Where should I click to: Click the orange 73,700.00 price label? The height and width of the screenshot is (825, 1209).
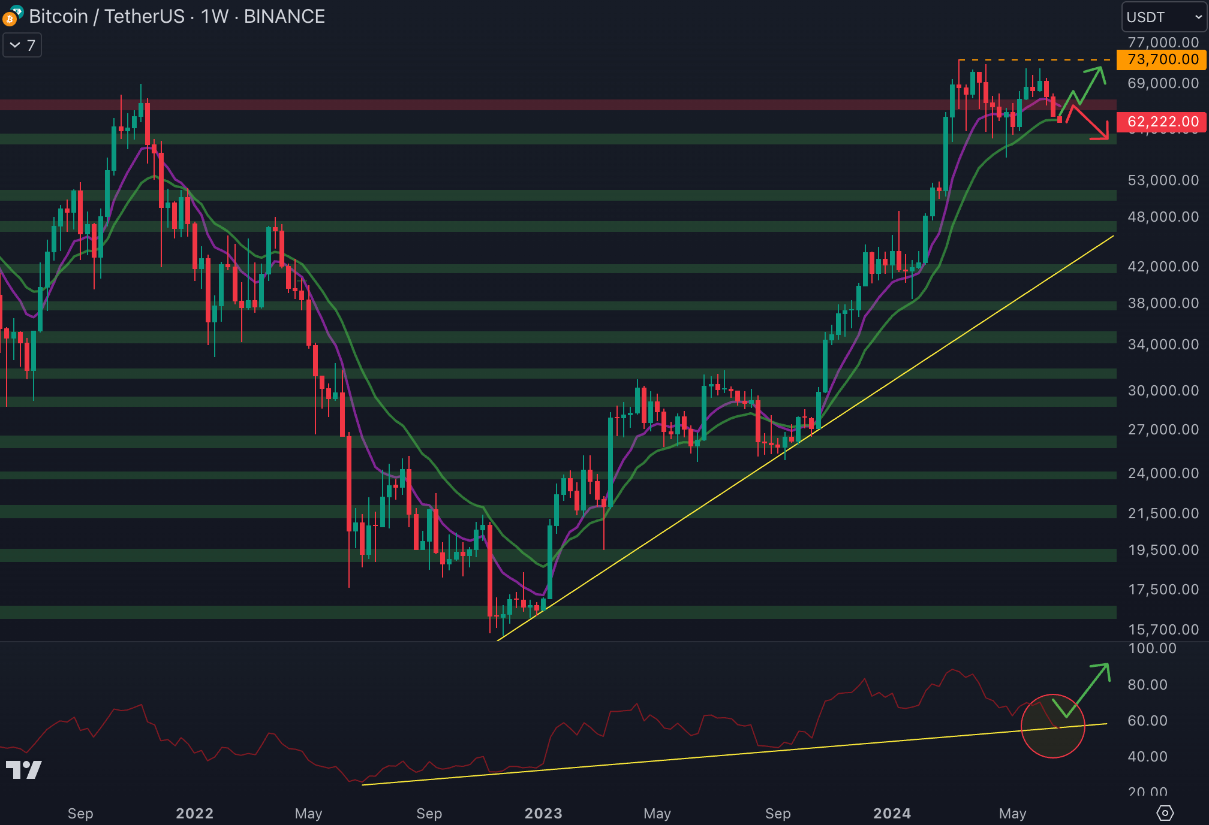click(x=1162, y=59)
